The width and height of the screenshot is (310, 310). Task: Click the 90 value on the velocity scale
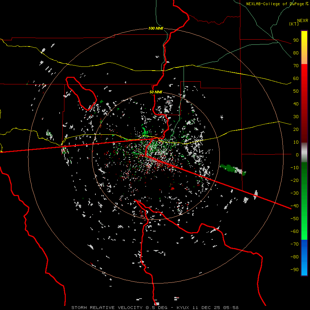click(x=296, y=40)
